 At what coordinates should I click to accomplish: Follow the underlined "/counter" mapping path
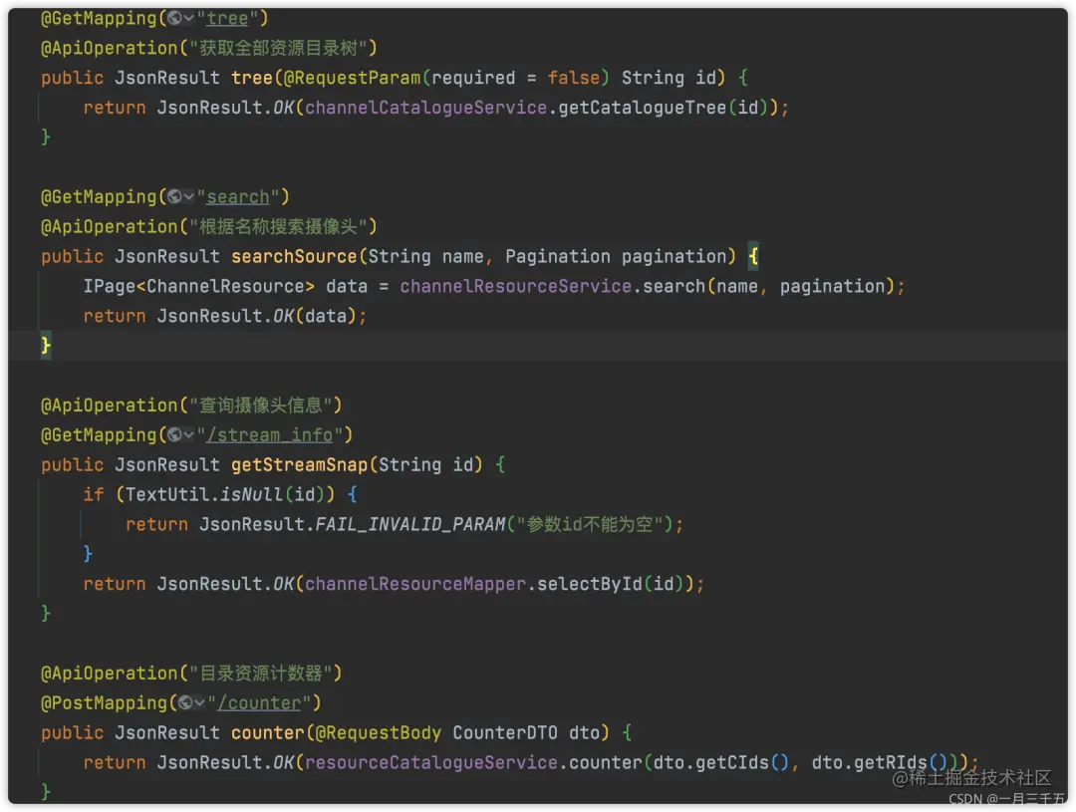click(x=259, y=702)
